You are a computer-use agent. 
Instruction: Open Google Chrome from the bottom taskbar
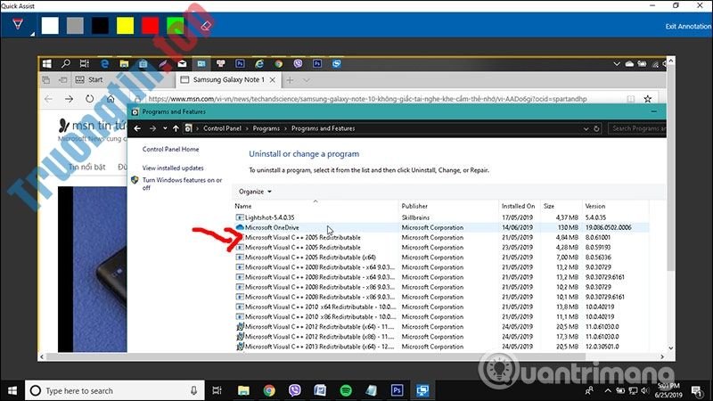[x=268, y=389]
